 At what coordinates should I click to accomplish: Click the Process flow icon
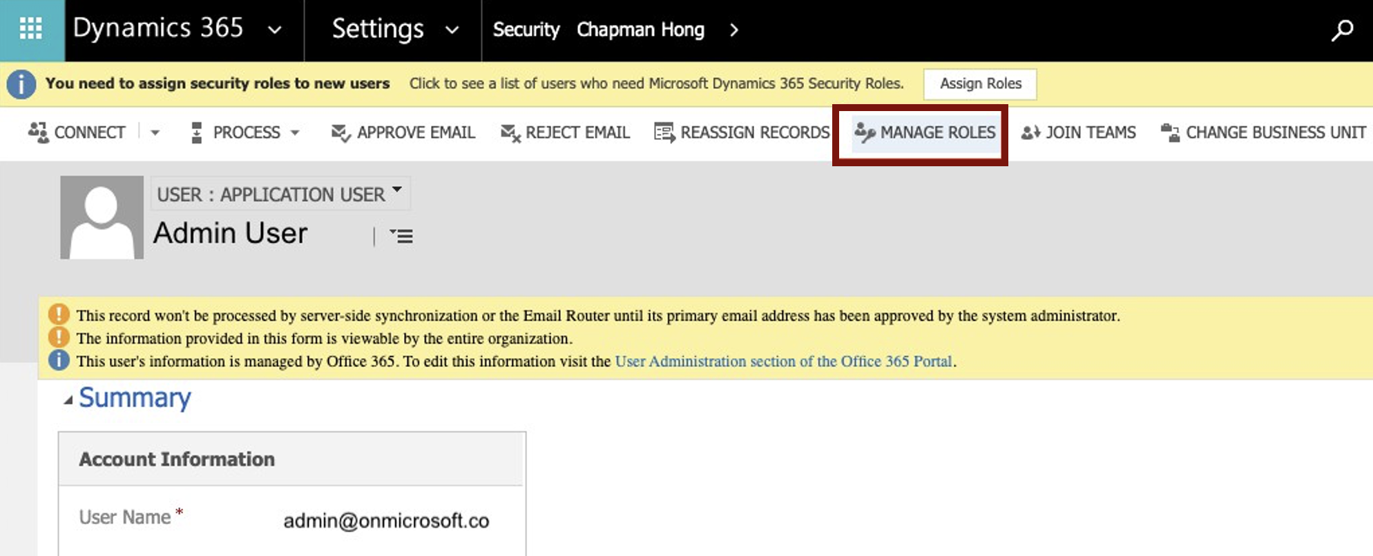pos(197,132)
